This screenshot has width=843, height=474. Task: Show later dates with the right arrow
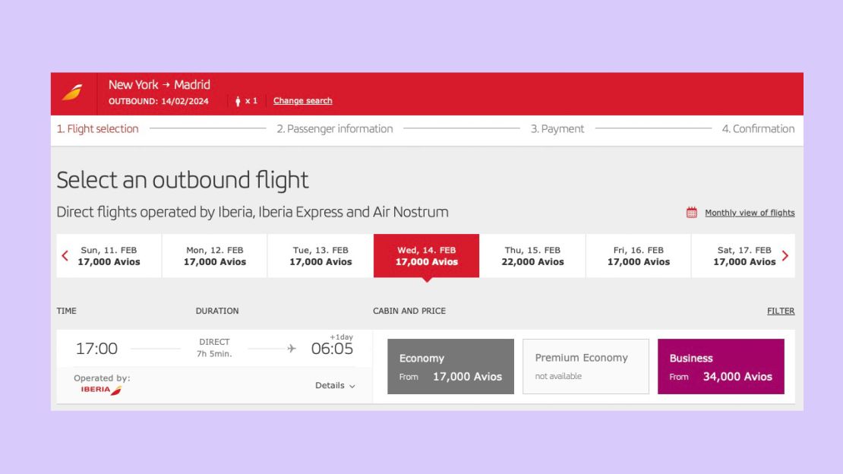tap(785, 255)
